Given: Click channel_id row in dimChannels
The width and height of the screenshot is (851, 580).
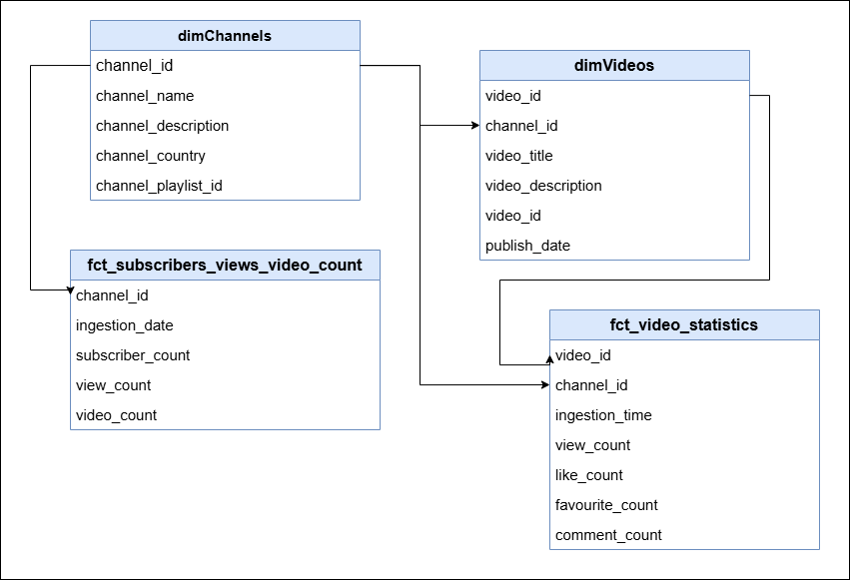Looking at the screenshot, I should 225,66.
